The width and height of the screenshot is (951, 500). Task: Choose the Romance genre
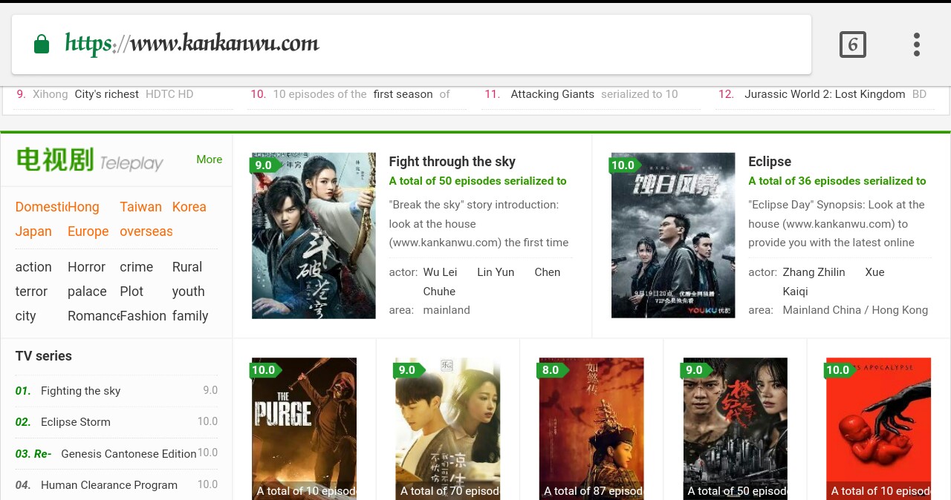pyautogui.click(x=94, y=316)
